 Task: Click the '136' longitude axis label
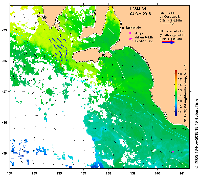coord(59,173)
